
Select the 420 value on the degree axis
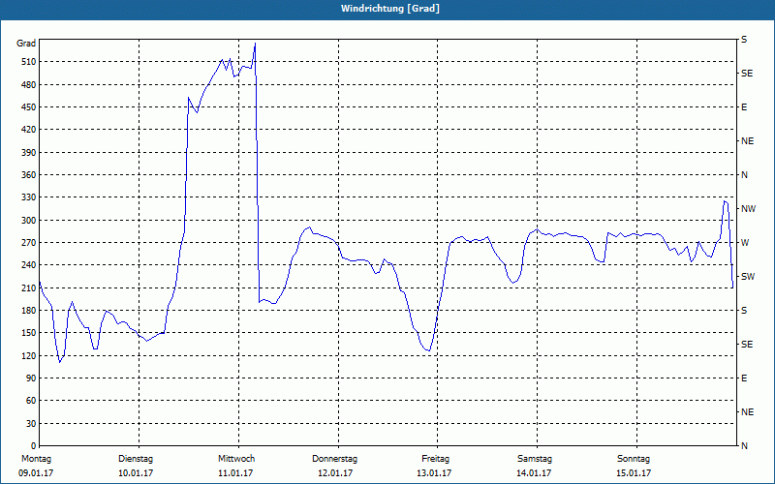(29, 130)
